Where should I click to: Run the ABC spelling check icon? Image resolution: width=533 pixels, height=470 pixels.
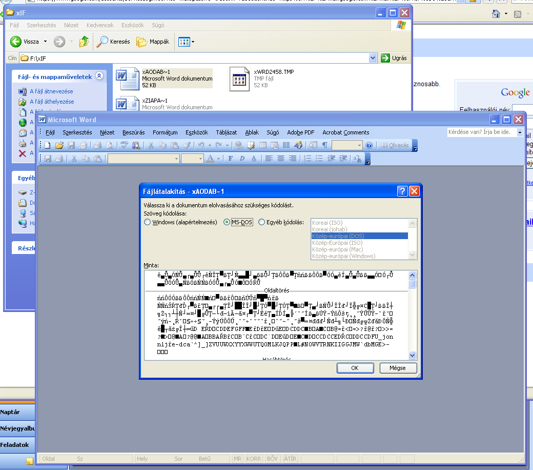click(125, 145)
